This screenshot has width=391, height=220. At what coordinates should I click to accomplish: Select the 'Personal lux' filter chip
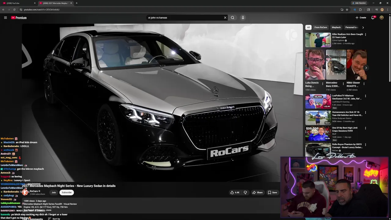(352, 28)
